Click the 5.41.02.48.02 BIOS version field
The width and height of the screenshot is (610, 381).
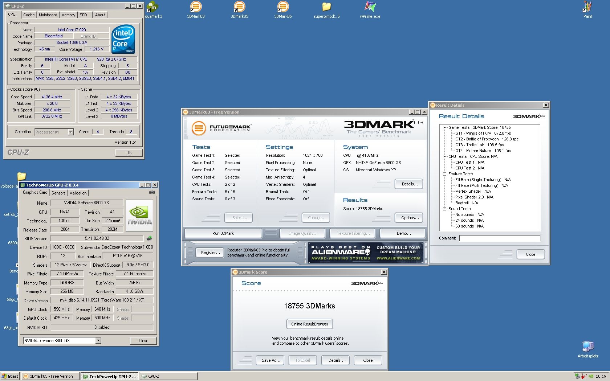click(97, 238)
